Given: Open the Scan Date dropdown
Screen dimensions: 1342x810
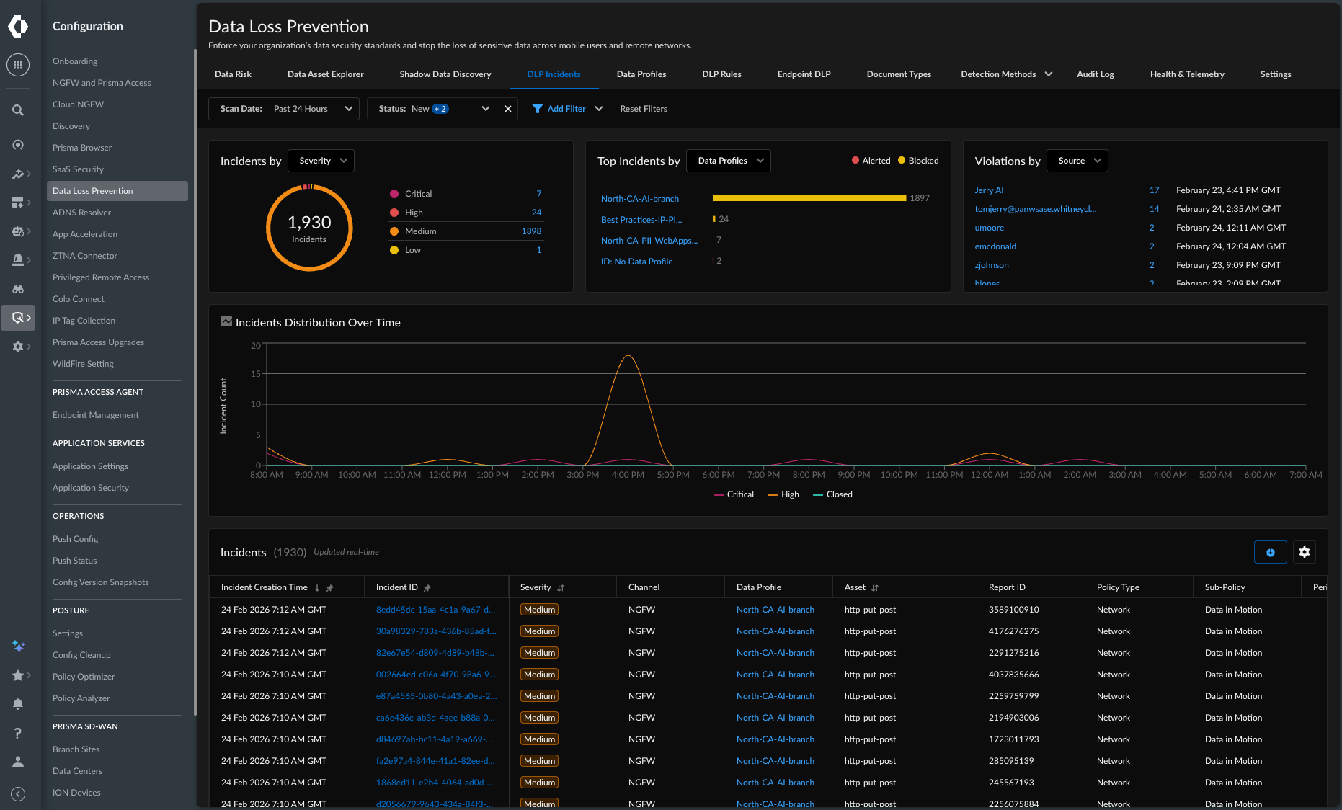Looking at the screenshot, I should pyautogui.click(x=284, y=109).
